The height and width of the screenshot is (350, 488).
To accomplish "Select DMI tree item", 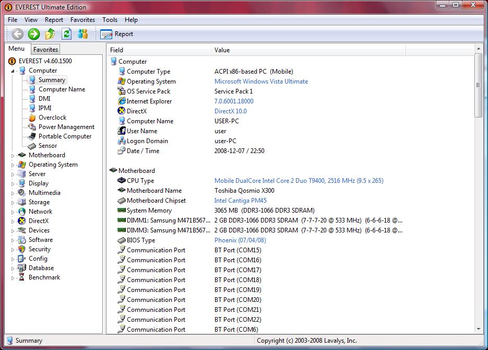I will click(44, 98).
